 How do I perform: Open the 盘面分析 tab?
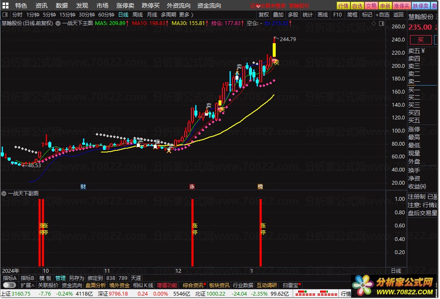(96, 285)
